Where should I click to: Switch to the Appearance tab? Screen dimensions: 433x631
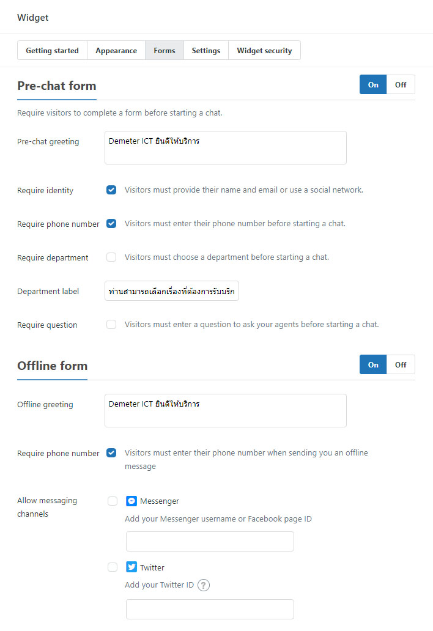pos(116,50)
